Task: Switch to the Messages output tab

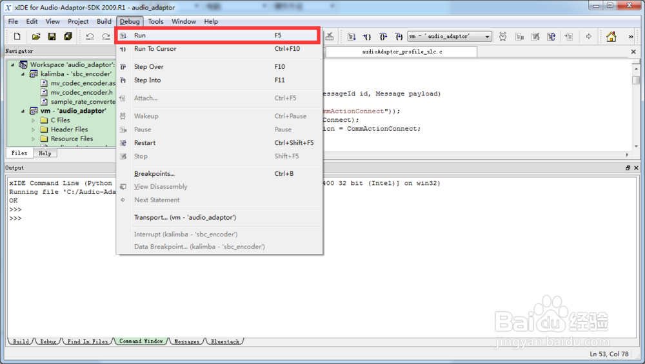Action: (187, 341)
